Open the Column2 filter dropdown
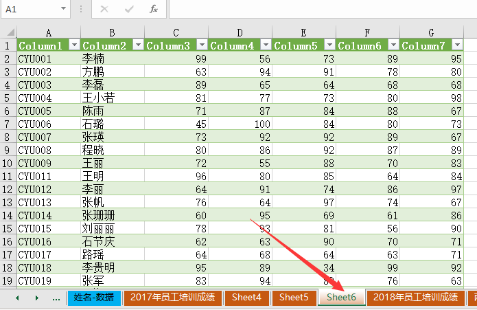Screen dimensions: 477x310 point(138,45)
